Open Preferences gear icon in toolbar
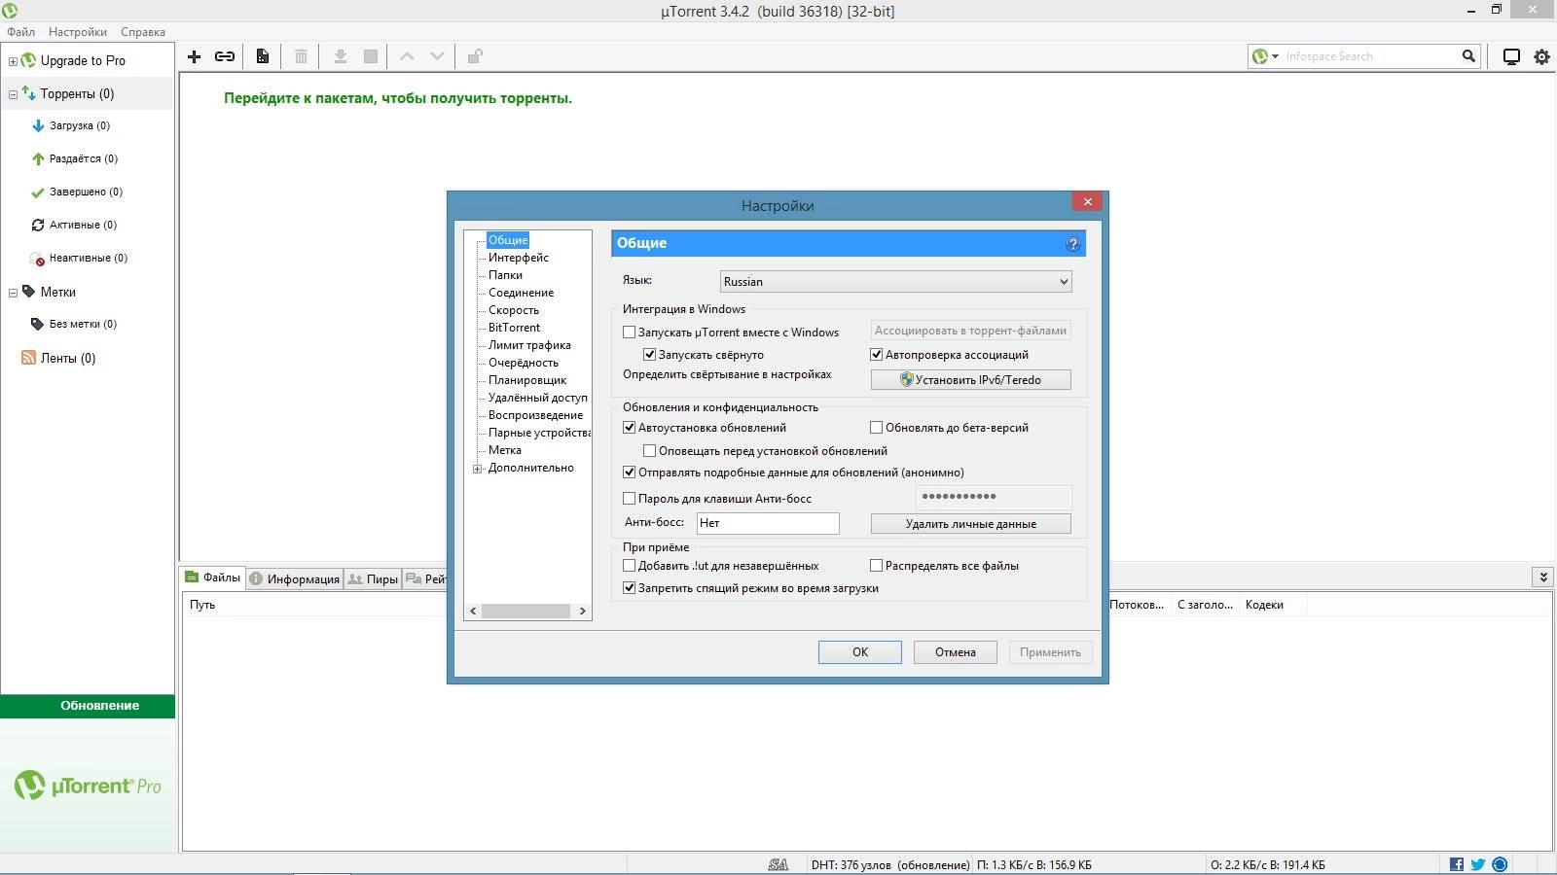1557x875 pixels. tap(1542, 56)
